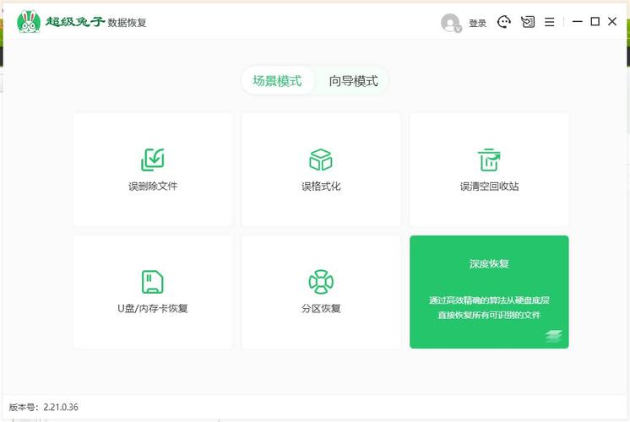Select the 分区恢复 lifebuoy icon
Image resolution: width=630 pixels, height=422 pixels.
pyautogui.click(x=321, y=281)
